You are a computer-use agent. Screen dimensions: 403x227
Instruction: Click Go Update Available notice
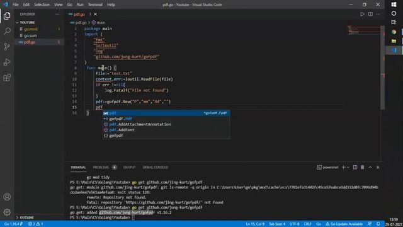(x=344, y=224)
